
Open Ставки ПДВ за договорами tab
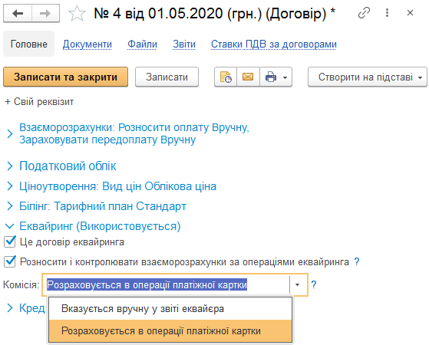tap(274, 44)
